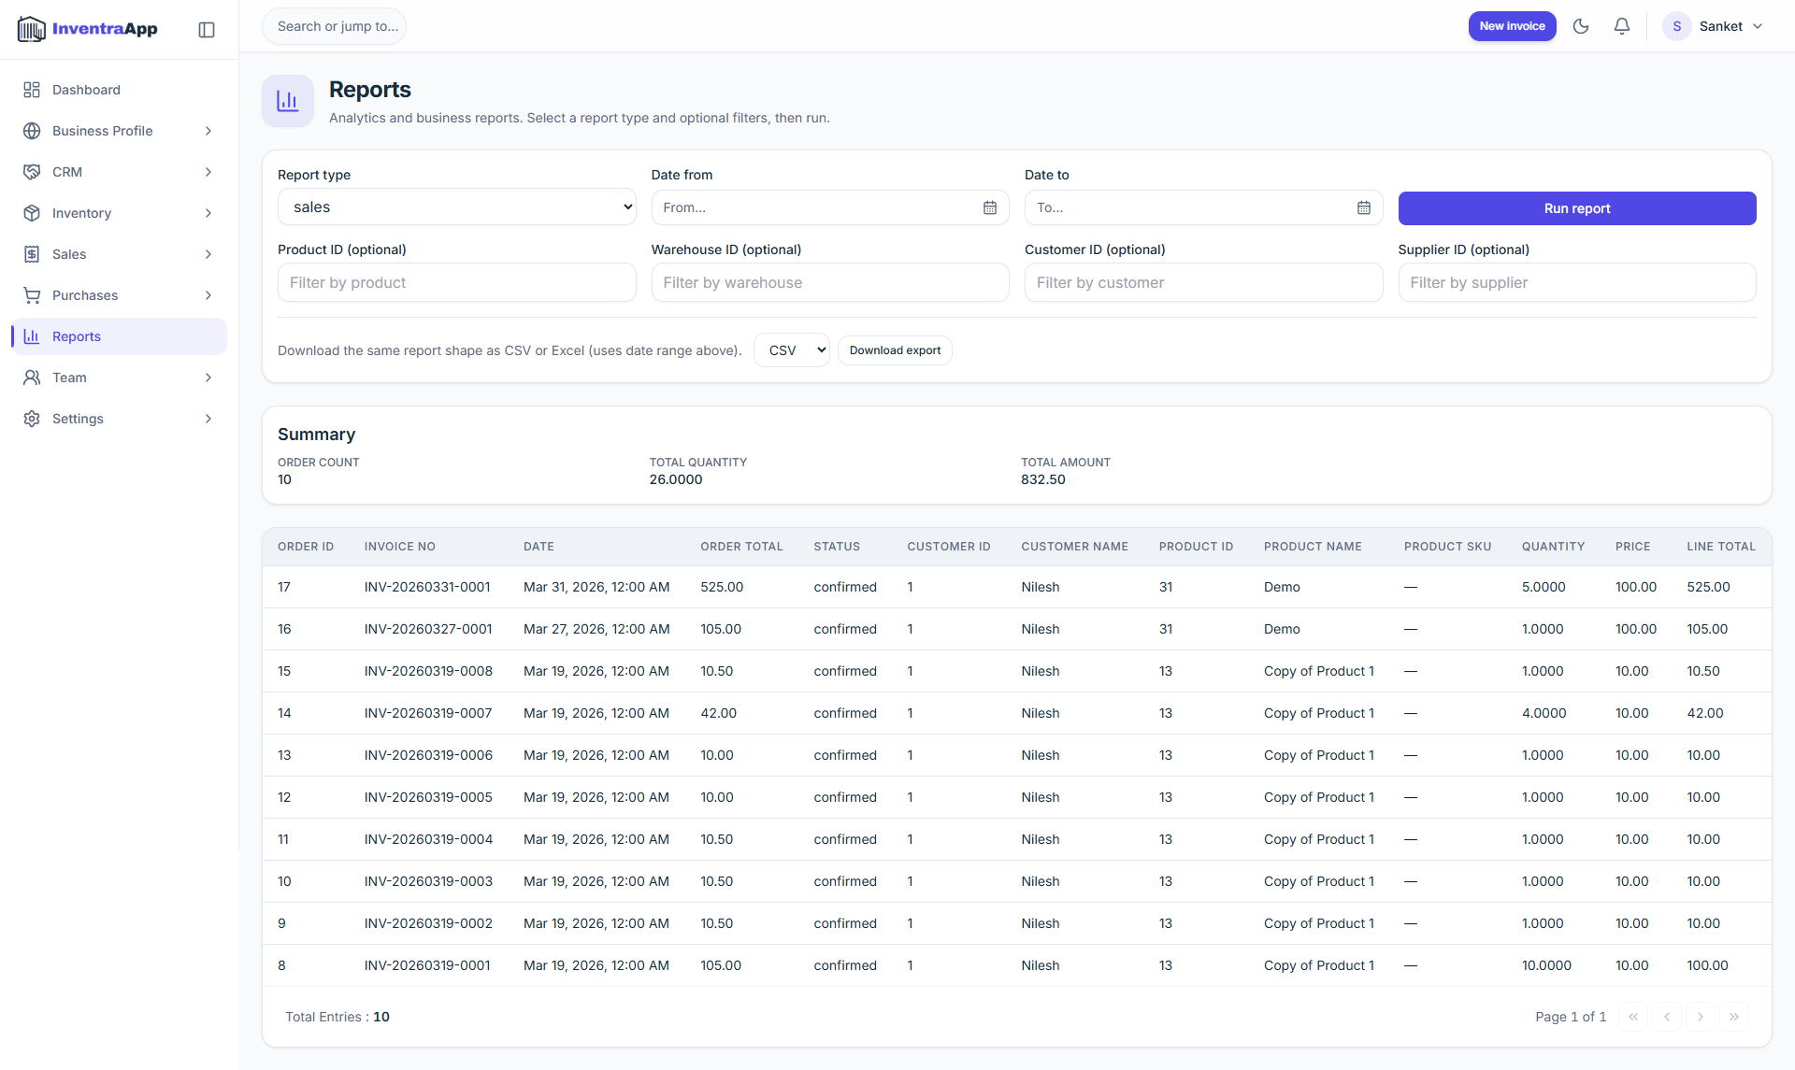Click invoice INV-20260331-0001
The image size is (1795, 1070).
click(x=427, y=587)
